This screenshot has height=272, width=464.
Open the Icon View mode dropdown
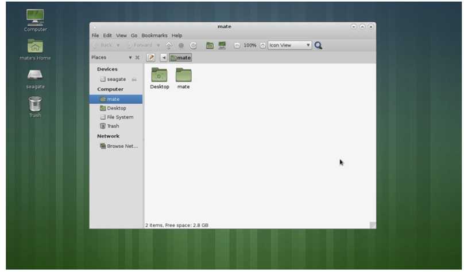pyautogui.click(x=289, y=45)
